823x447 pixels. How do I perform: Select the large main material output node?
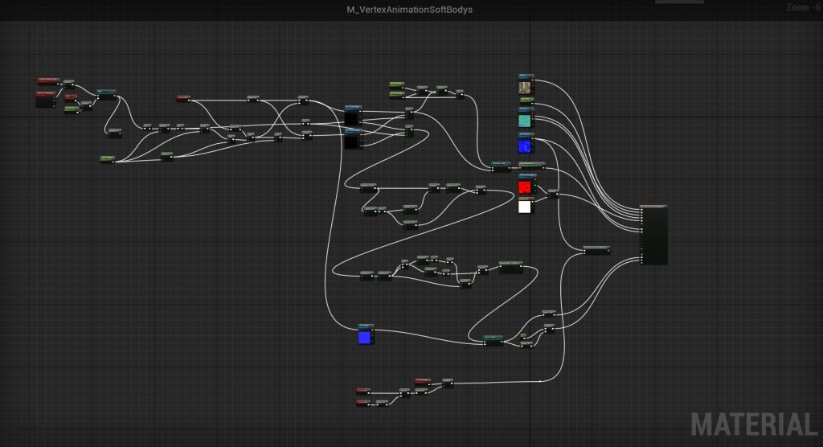[654, 236]
